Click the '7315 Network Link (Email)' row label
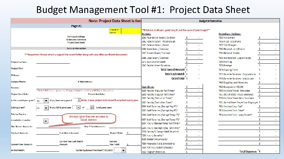This screenshot has height=159, width=284. click(x=232, y=49)
